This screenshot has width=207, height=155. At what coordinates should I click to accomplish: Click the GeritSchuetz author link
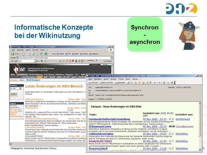pyautogui.click(x=183, y=119)
